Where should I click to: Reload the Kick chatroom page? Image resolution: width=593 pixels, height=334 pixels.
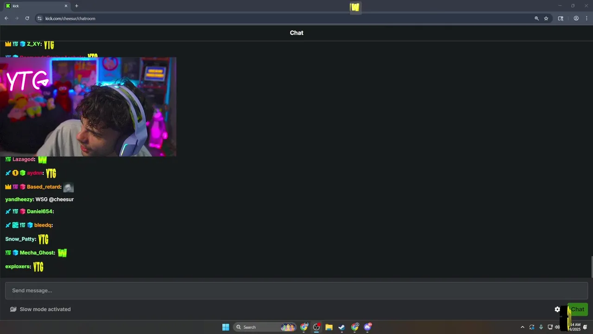click(x=27, y=19)
